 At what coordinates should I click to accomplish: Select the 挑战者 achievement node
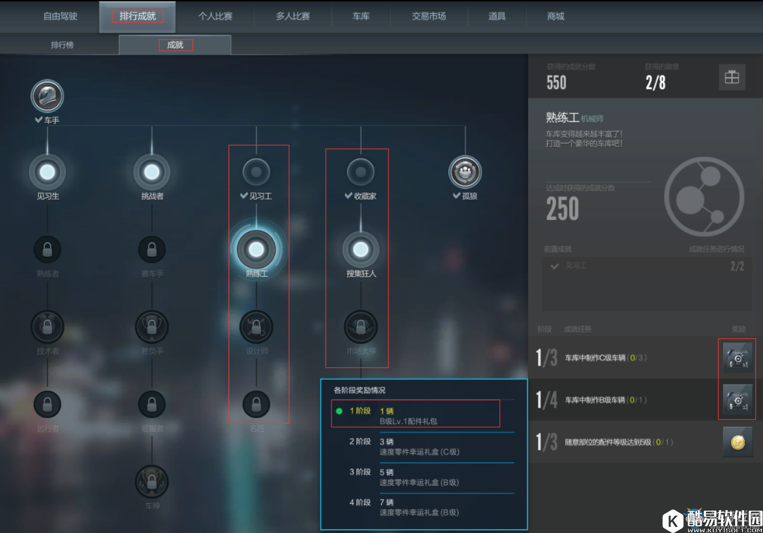coord(151,172)
